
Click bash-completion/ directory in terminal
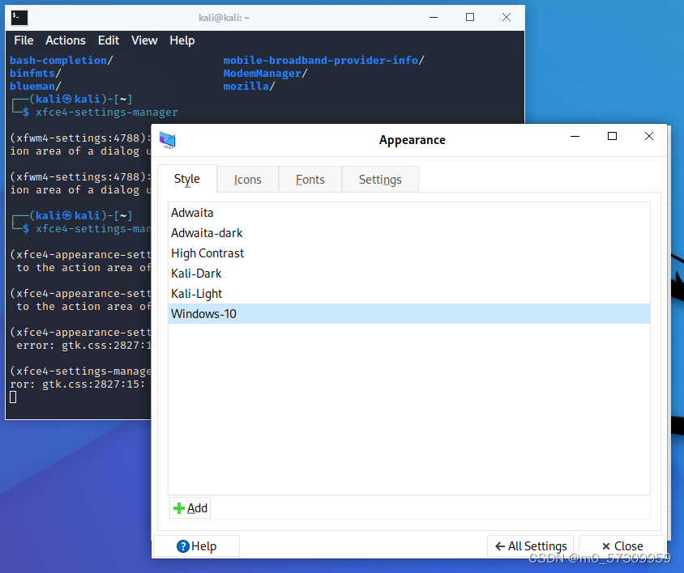point(62,60)
